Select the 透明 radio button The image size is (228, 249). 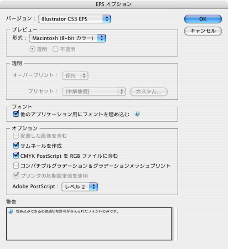point(32,49)
